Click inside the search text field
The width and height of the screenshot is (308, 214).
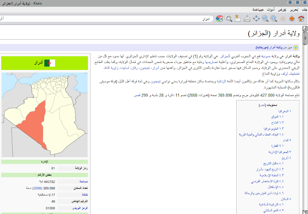click(109, 19)
